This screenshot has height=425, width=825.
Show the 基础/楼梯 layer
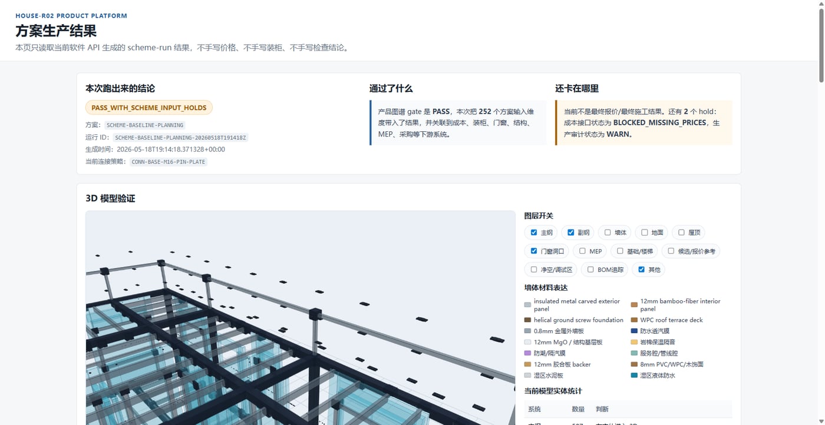click(x=620, y=251)
